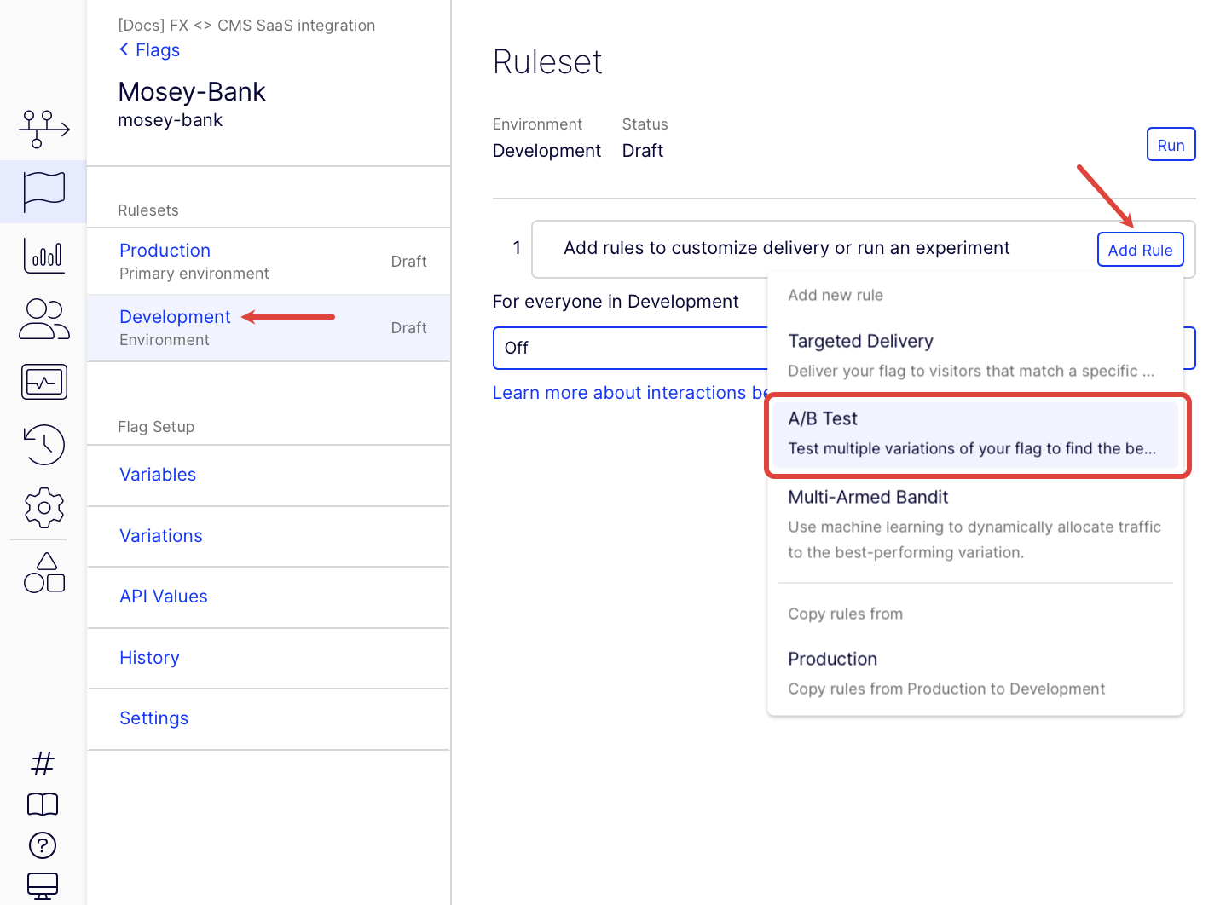Open the Settings gear icon
Viewport: 1226px width, 905px height.
(x=43, y=508)
